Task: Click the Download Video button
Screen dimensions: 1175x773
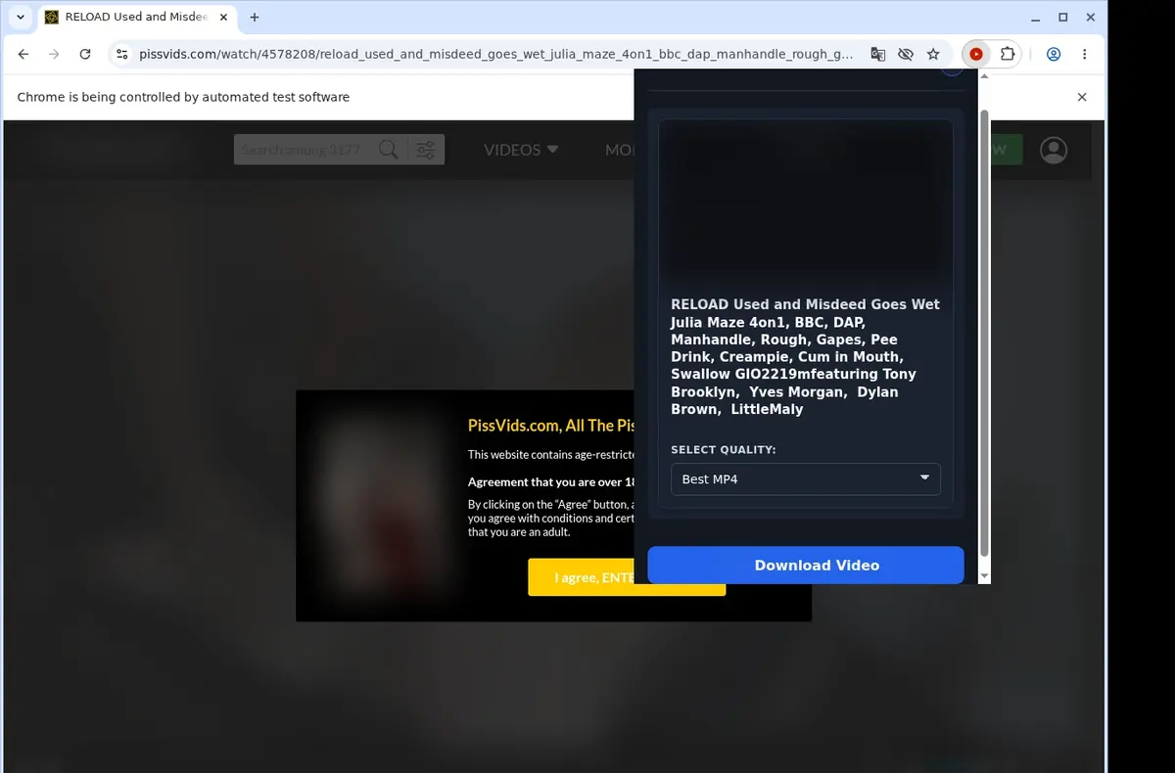Action: coord(806,566)
